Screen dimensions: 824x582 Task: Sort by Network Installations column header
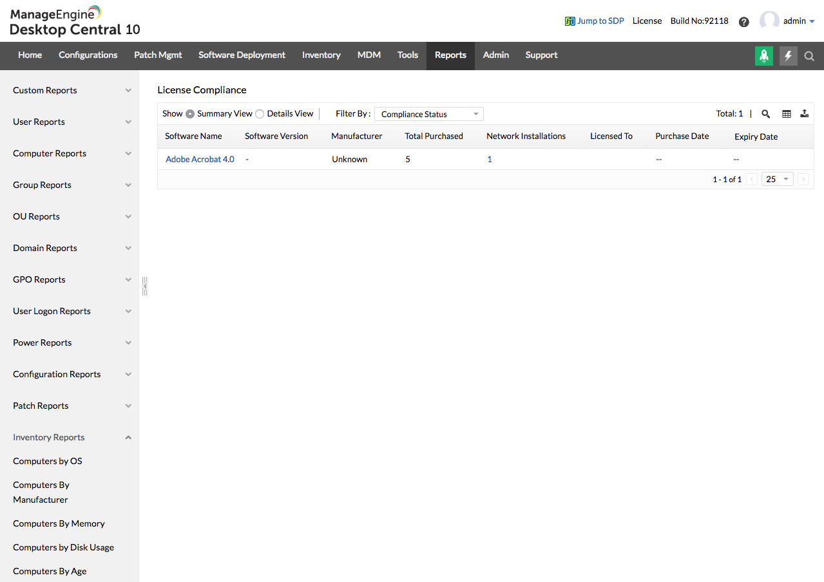tap(526, 136)
